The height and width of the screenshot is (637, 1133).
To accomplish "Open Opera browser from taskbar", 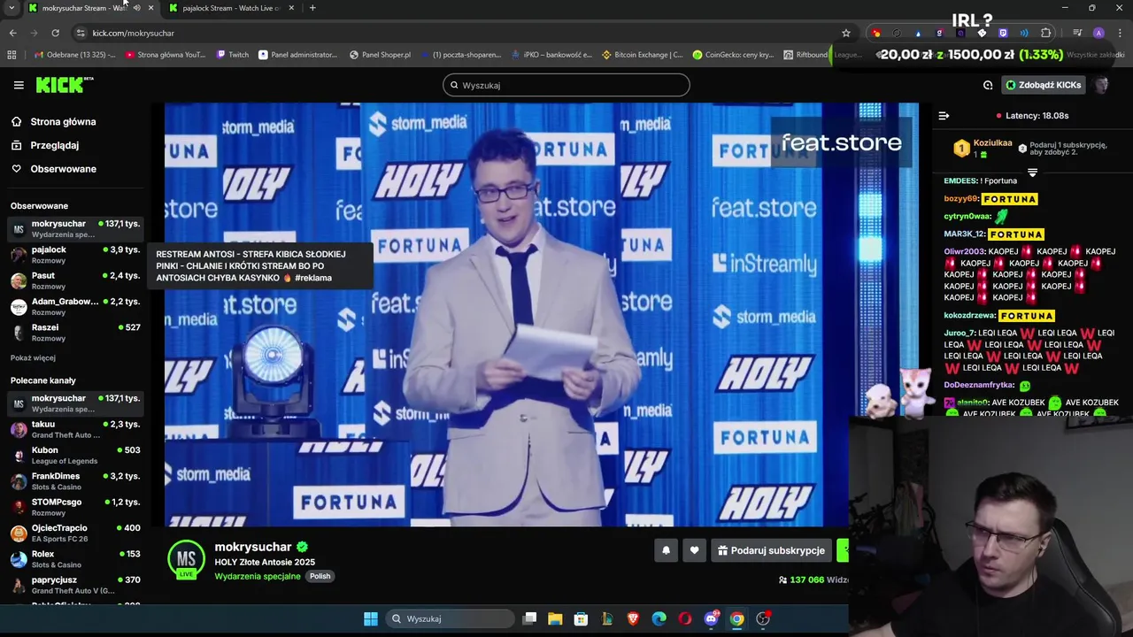I will [685, 618].
